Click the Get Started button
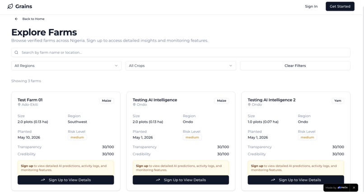Screen dimensions: 364x194 (340, 6)
